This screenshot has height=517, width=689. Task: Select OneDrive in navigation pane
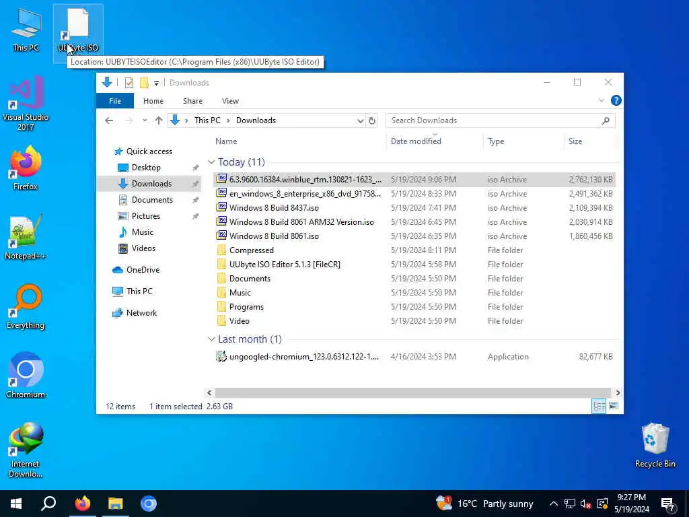click(x=143, y=270)
